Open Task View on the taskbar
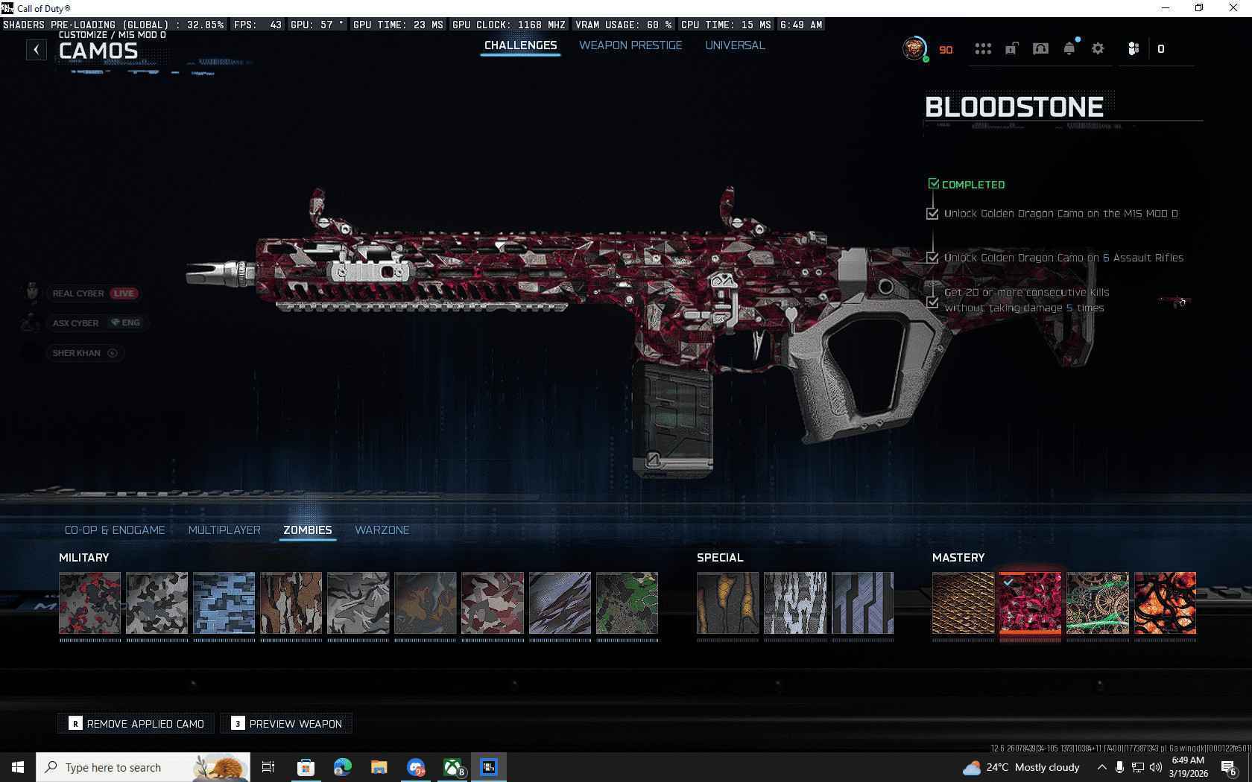Screen dimensions: 1252x782 pos(268,767)
